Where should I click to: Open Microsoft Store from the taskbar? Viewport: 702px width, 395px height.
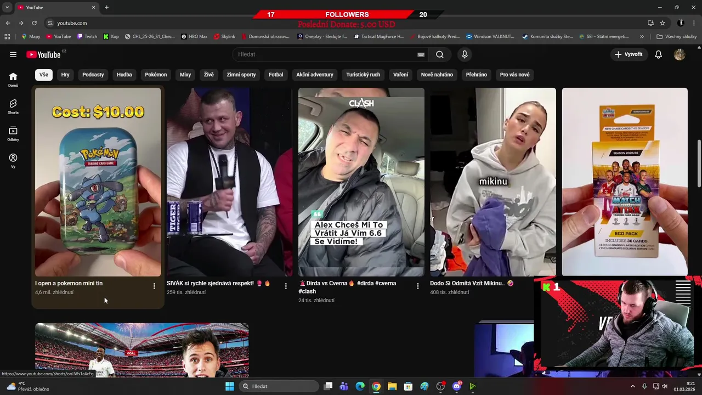[x=408, y=386]
